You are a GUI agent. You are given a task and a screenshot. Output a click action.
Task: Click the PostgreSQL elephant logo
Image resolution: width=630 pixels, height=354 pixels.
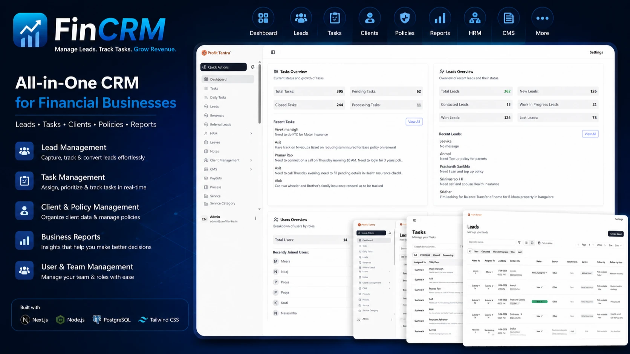point(96,320)
